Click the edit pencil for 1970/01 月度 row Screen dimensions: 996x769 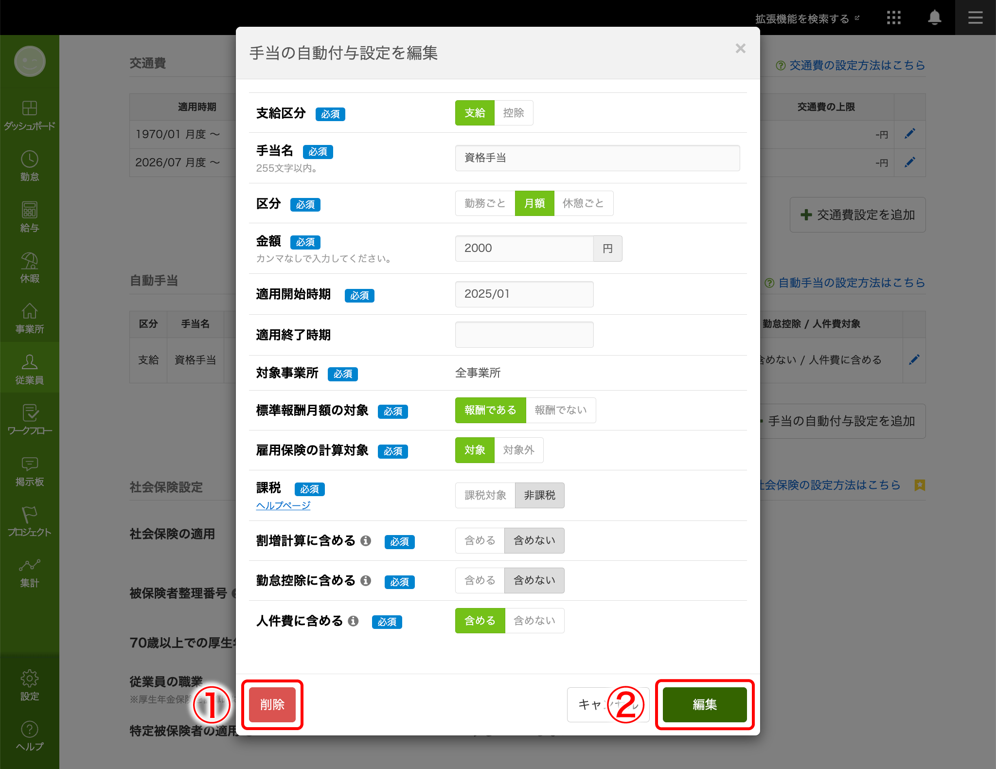click(909, 134)
